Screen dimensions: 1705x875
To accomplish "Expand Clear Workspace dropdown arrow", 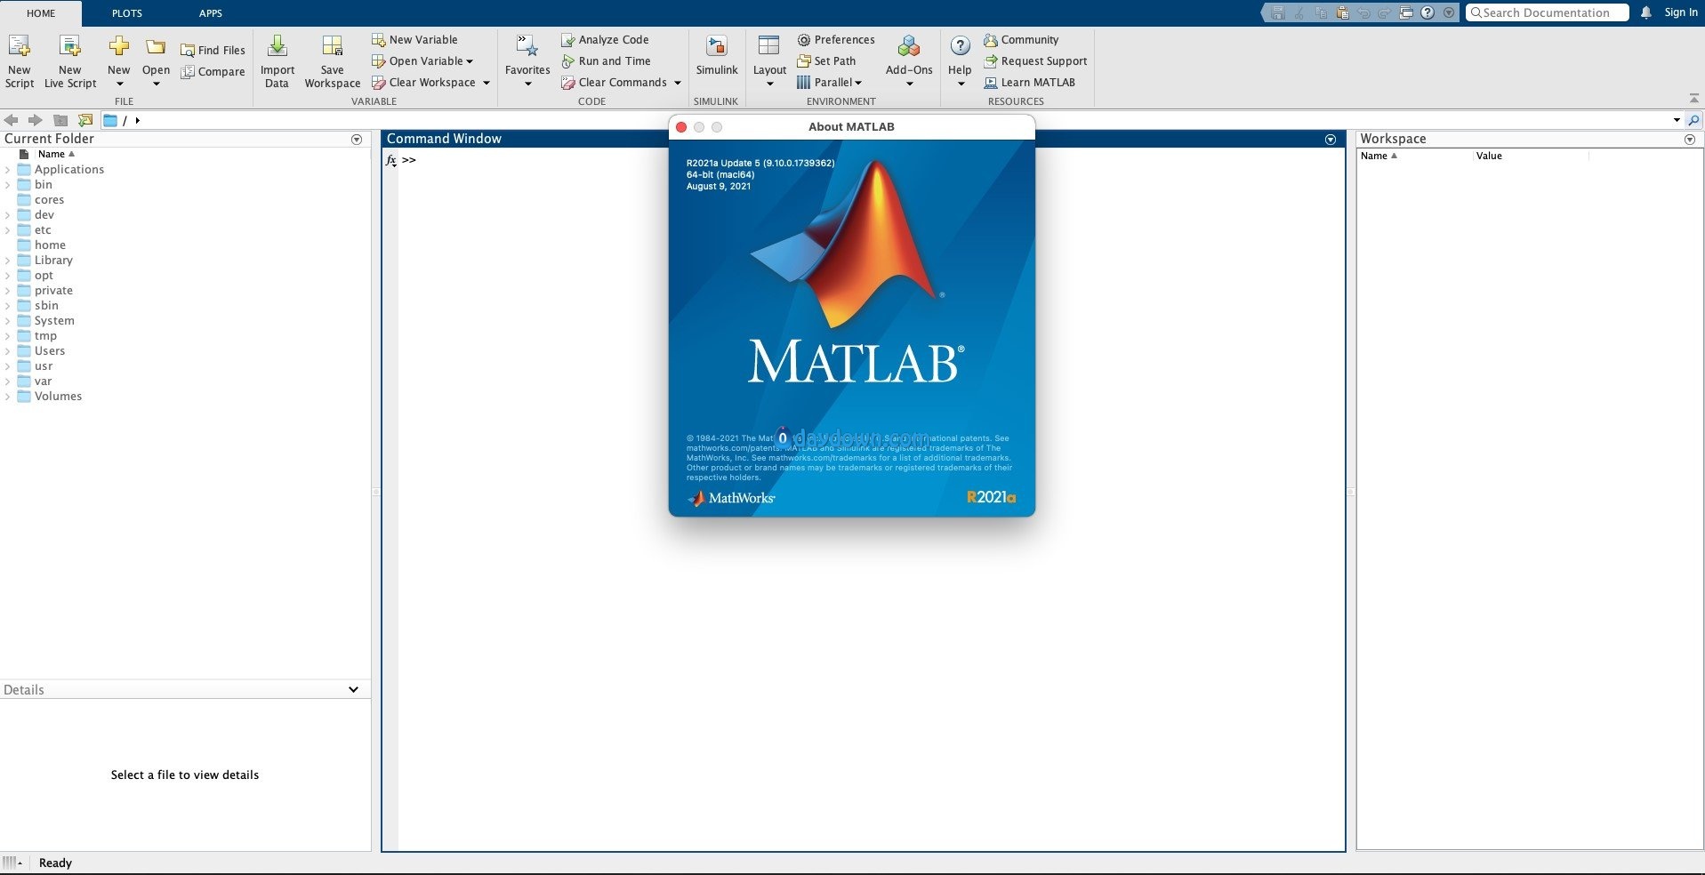I will pos(487,83).
